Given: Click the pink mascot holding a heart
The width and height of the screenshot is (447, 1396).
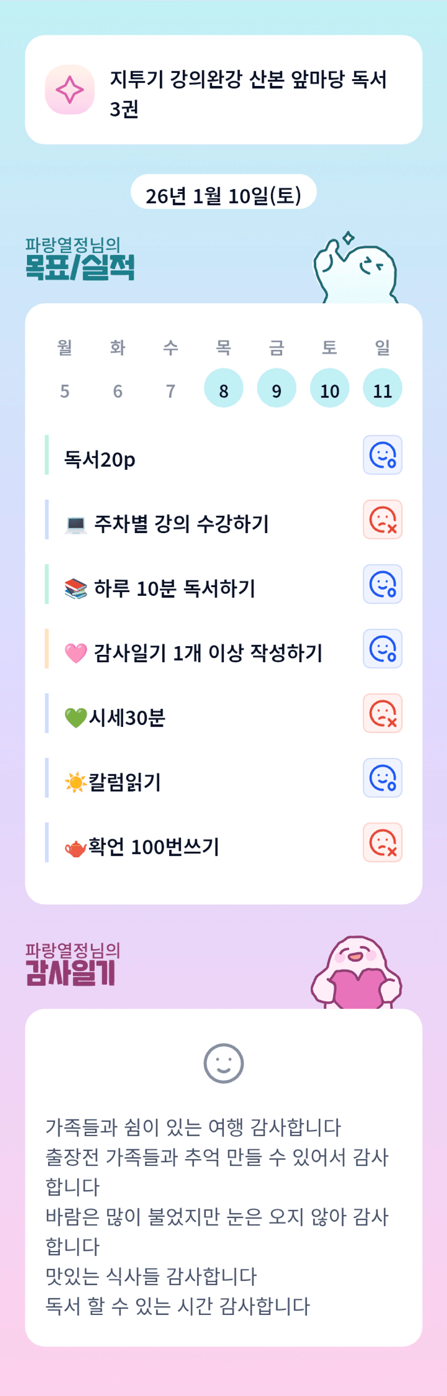Looking at the screenshot, I should (357, 974).
